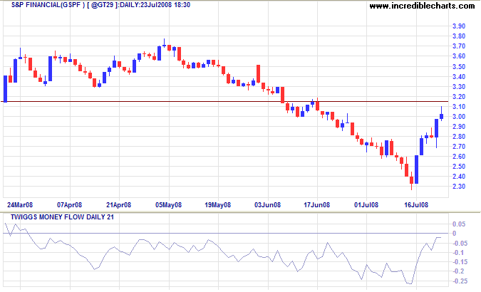This screenshot has width=481, height=292.
Task: Click the 2.30 price axis label
Action: pyautogui.click(x=459, y=187)
